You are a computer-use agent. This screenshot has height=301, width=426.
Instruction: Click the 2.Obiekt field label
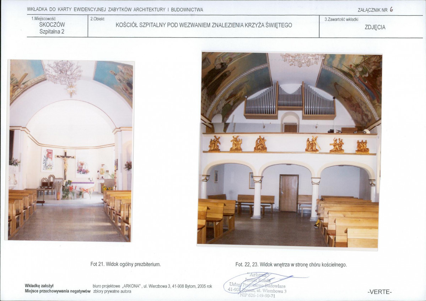tap(97, 18)
